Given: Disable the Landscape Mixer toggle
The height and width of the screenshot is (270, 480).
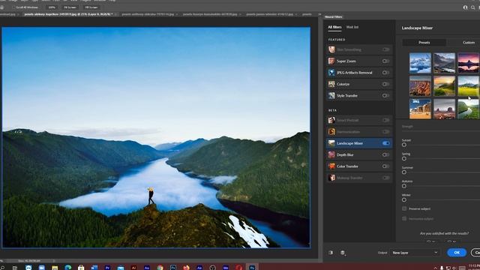Looking at the screenshot, I should point(385,143).
